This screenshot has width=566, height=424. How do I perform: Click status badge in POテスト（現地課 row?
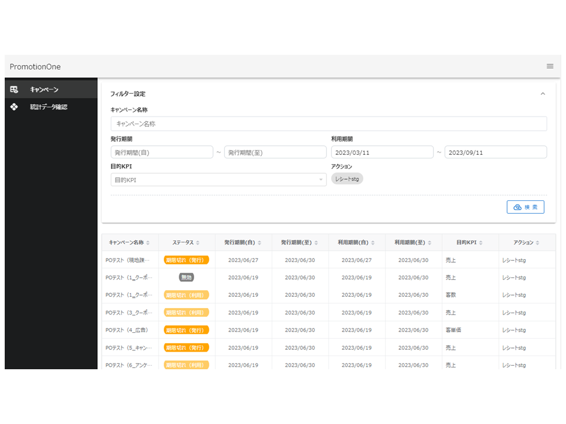186,260
